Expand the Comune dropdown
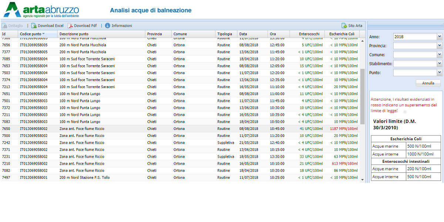 click(440, 54)
